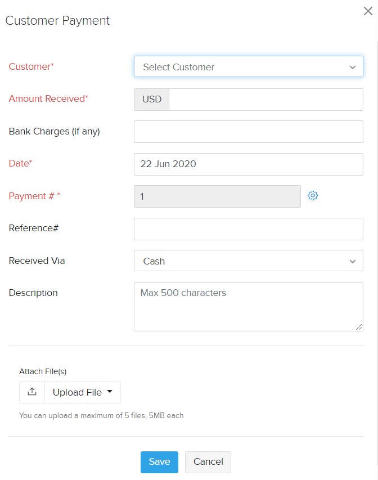Open the Date field showing 22 Jun 2020
The height and width of the screenshot is (480, 378).
pyautogui.click(x=249, y=164)
